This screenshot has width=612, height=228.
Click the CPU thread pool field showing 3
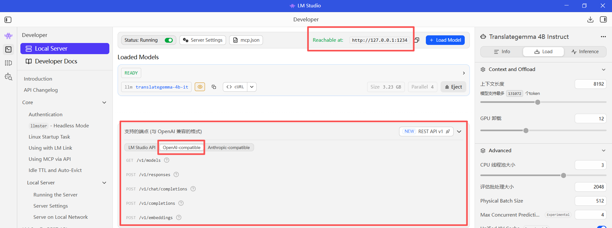(590, 165)
